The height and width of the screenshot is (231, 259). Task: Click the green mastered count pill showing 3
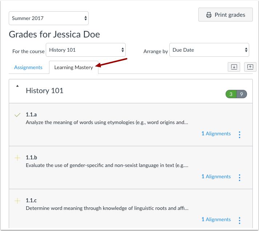click(231, 94)
